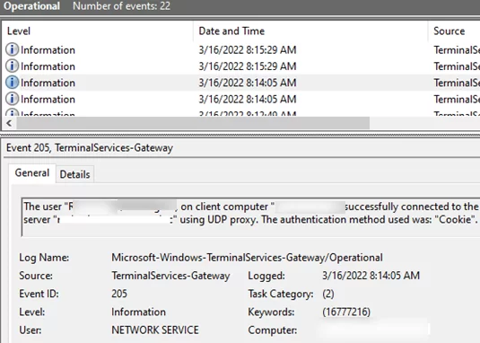Click the Log Name value Microsoft-Windows-TerminalServices-Gateway/Operational

tap(247, 258)
